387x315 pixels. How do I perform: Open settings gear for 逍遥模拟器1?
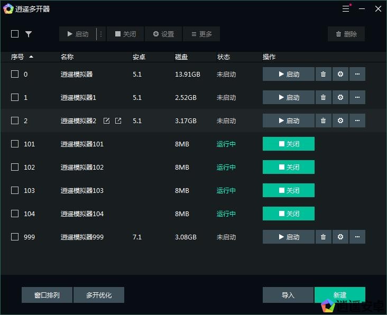pos(340,97)
